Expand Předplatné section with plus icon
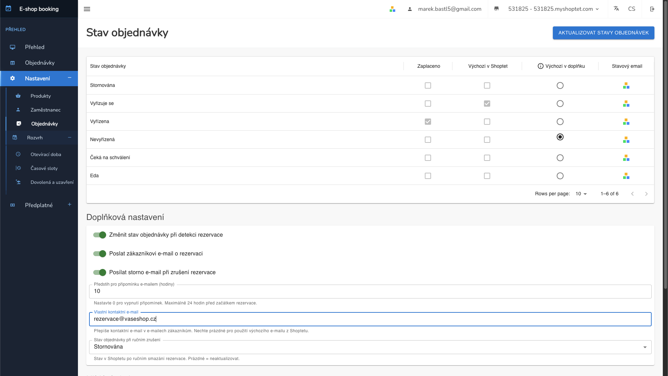Viewport: 668px width, 376px height. pos(70,205)
